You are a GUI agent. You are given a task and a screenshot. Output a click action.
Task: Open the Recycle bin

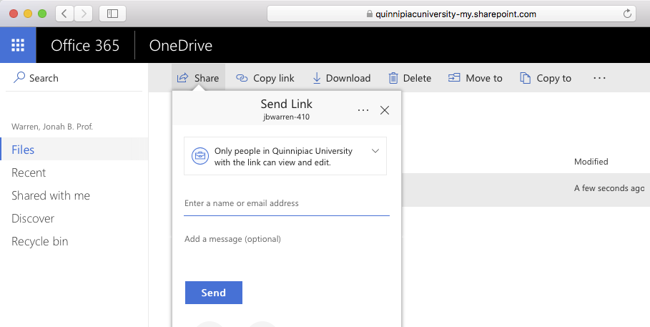click(x=40, y=241)
